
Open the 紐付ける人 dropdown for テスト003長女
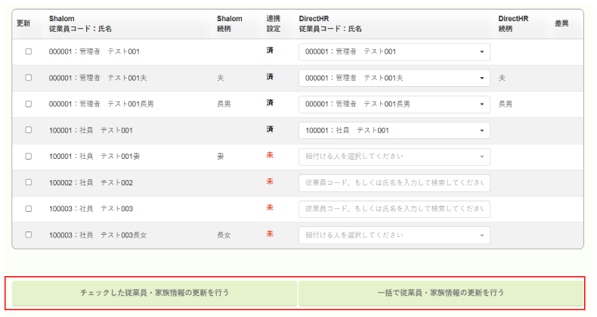click(x=394, y=235)
